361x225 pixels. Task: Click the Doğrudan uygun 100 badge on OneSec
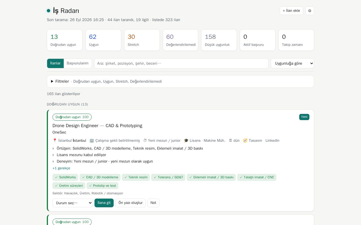(x=72, y=117)
